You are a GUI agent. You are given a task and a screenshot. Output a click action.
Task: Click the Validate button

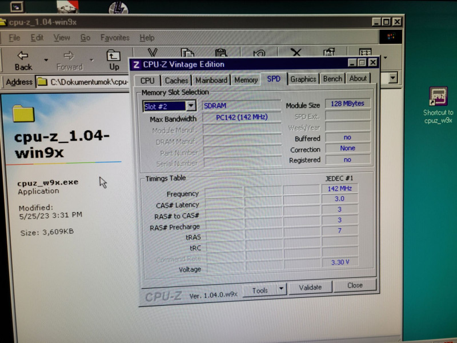click(310, 288)
